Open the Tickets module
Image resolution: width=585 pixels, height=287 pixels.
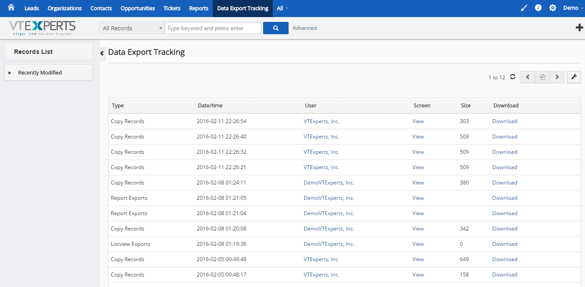[x=172, y=8]
